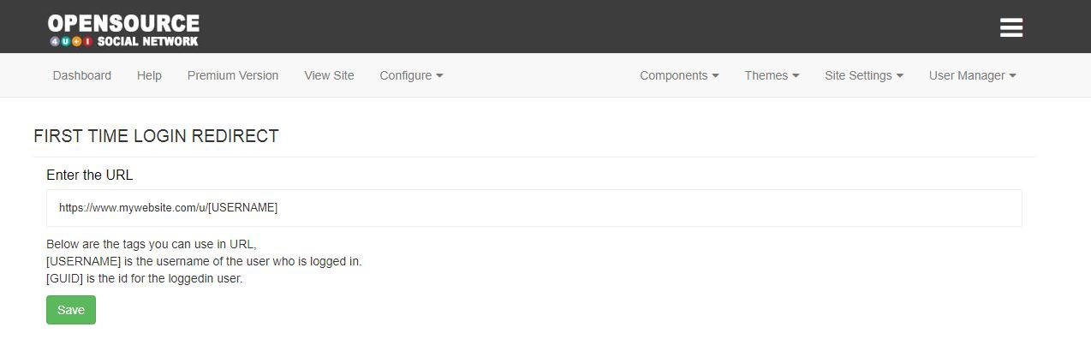The width and height of the screenshot is (1091, 339).
Task: Open the Themes dropdown menu
Action: point(772,75)
